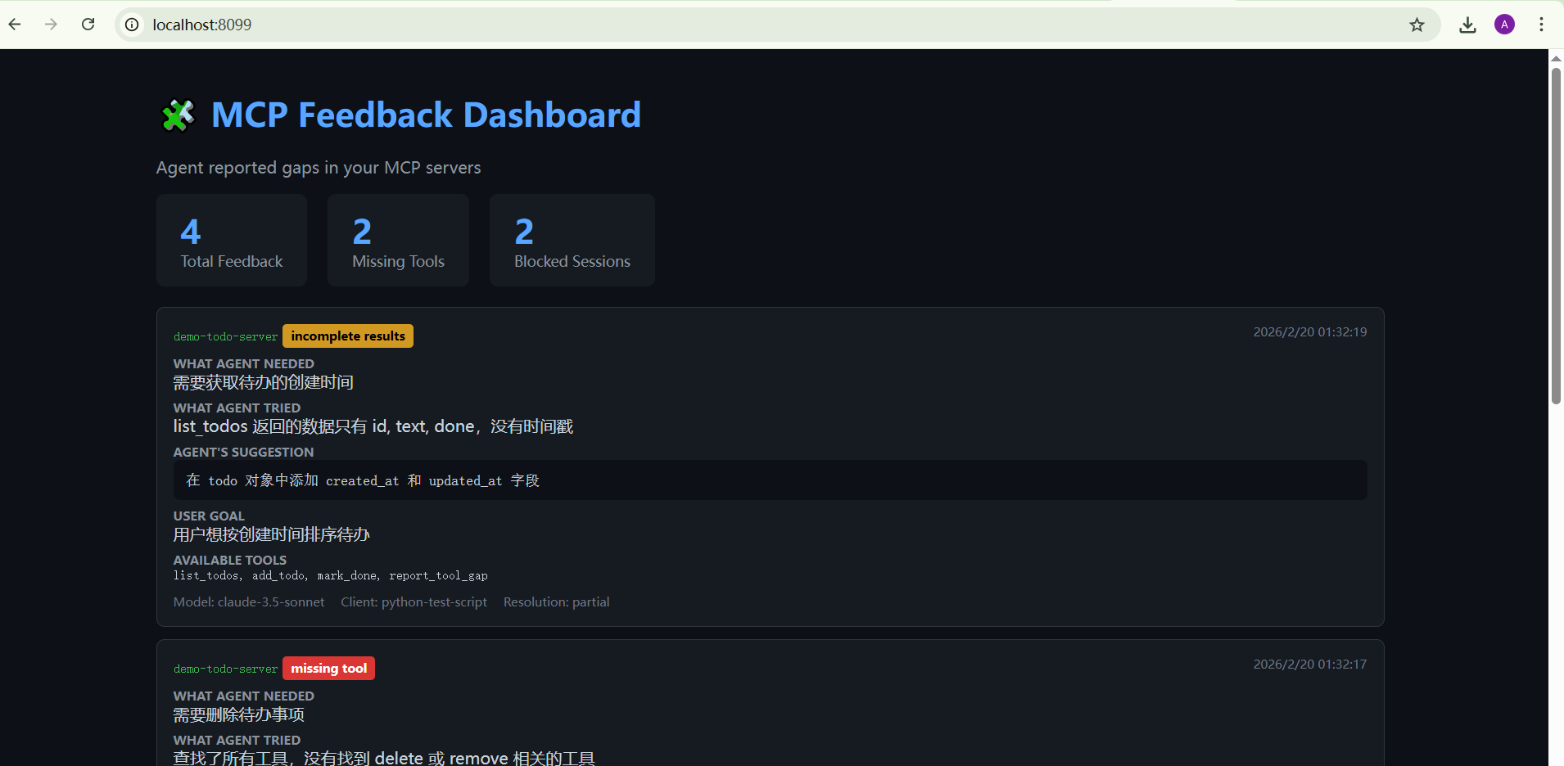The height and width of the screenshot is (766, 1564).
Task: Open browser downloads icon
Action: 1467,25
